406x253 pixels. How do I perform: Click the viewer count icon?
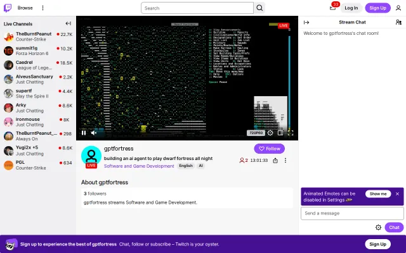coord(242,160)
